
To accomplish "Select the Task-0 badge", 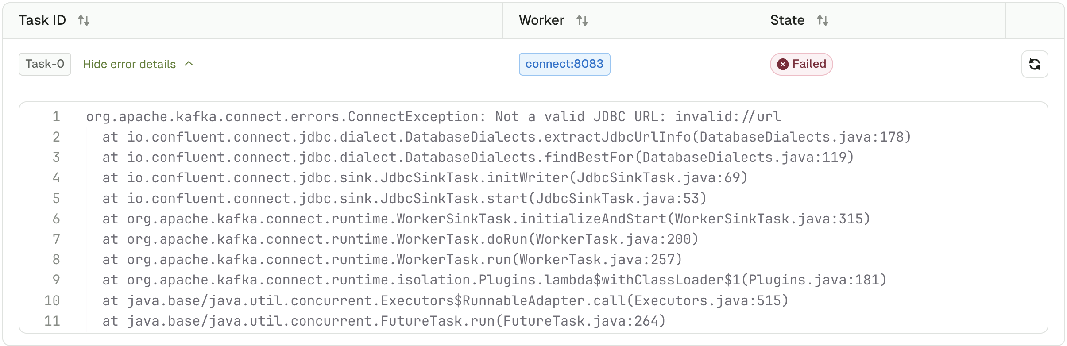I will click(45, 64).
